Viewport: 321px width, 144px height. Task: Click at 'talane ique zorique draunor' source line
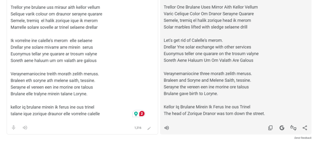click(x=55, y=114)
